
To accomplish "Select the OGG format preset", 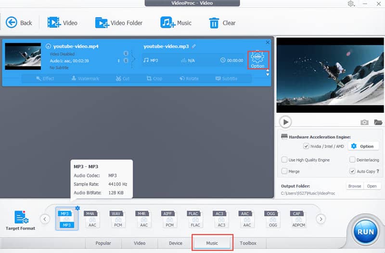I will [273, 219].
